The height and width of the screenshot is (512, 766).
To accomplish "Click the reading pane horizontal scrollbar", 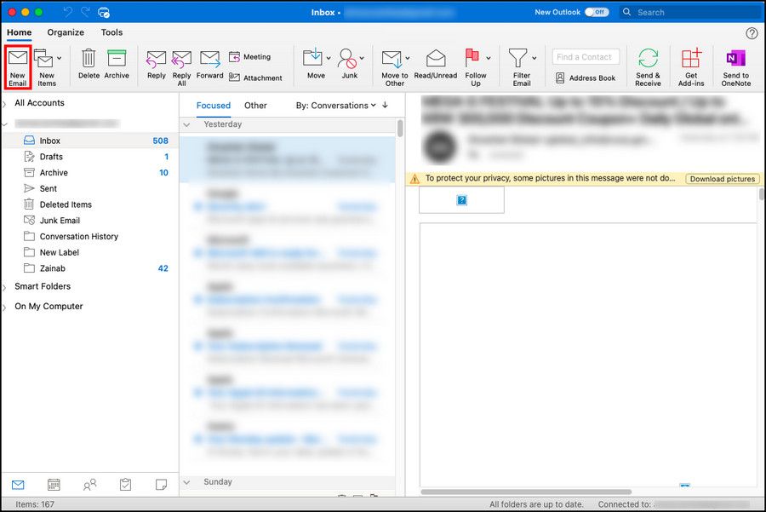I will coord(526,492).
